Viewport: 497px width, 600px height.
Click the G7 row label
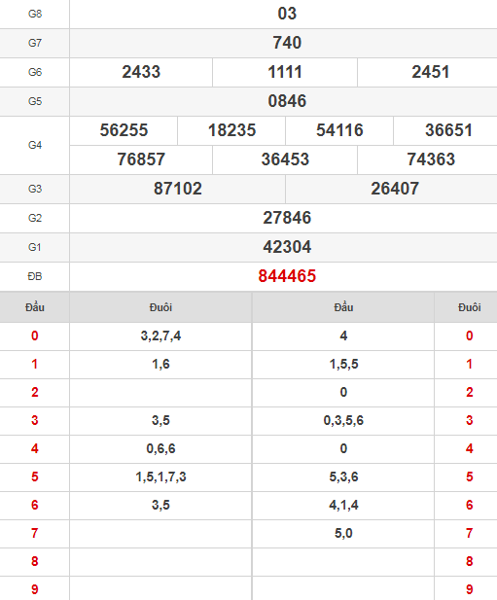coord(35,43)
